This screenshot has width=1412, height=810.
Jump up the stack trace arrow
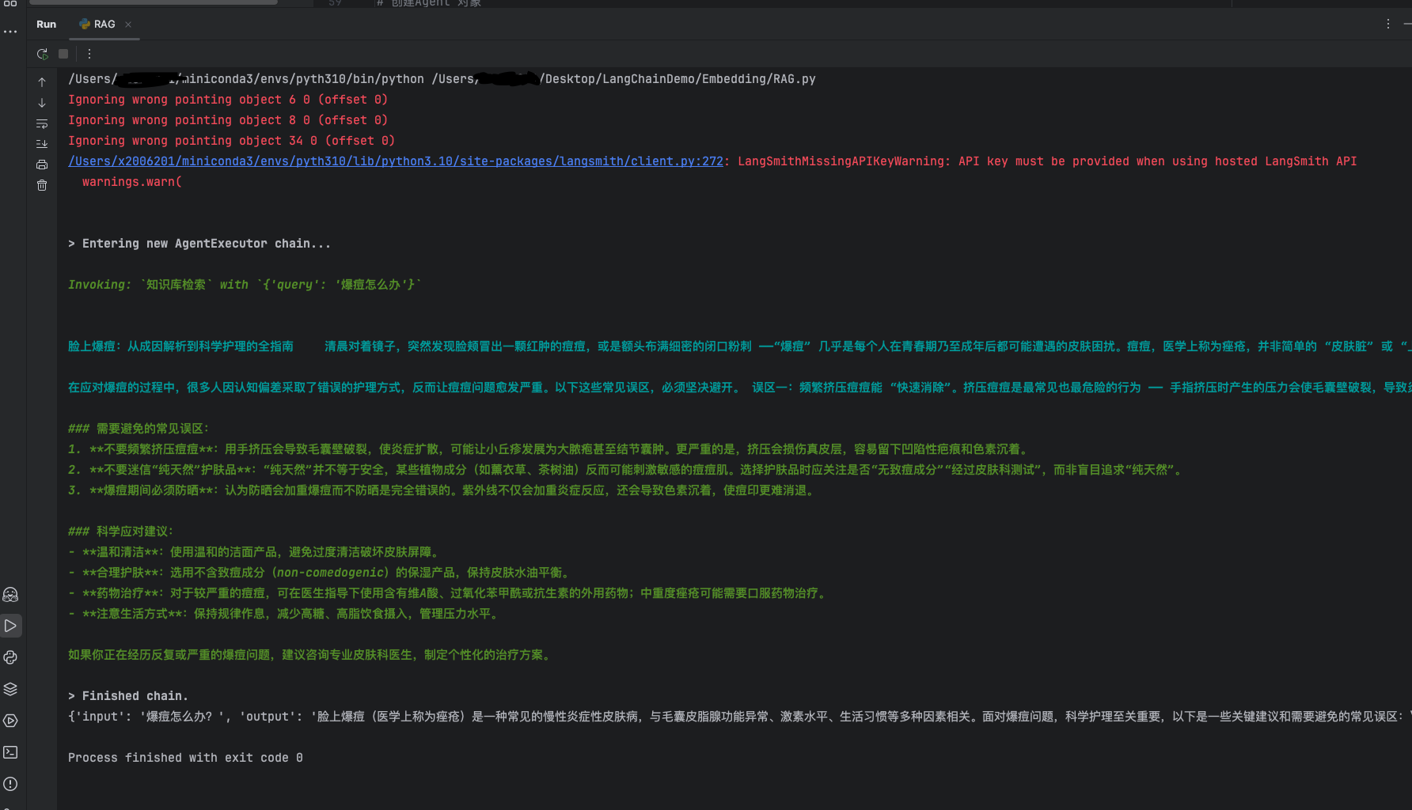pos(42,82)
